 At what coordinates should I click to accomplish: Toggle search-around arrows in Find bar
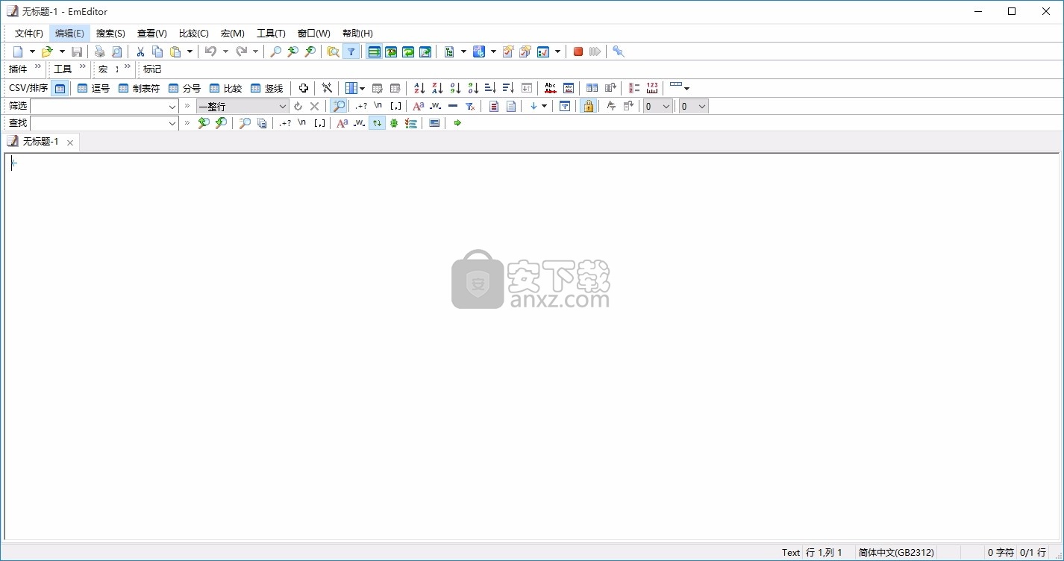pyautogui.click(x=377, y=123)
